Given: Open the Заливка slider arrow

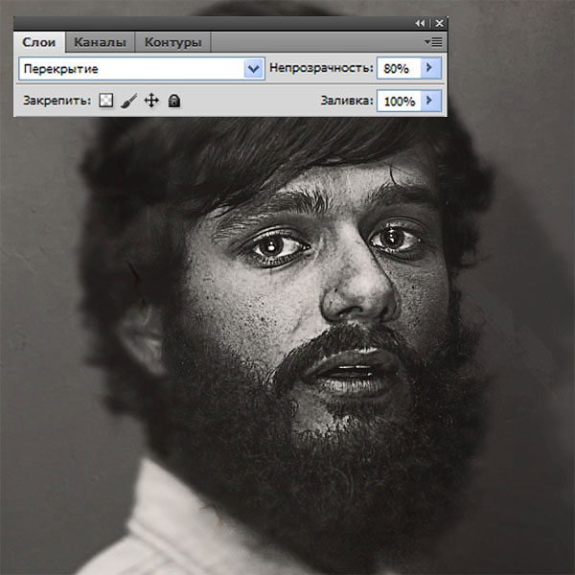Looking at the screenshot, I should coord(430,101).
